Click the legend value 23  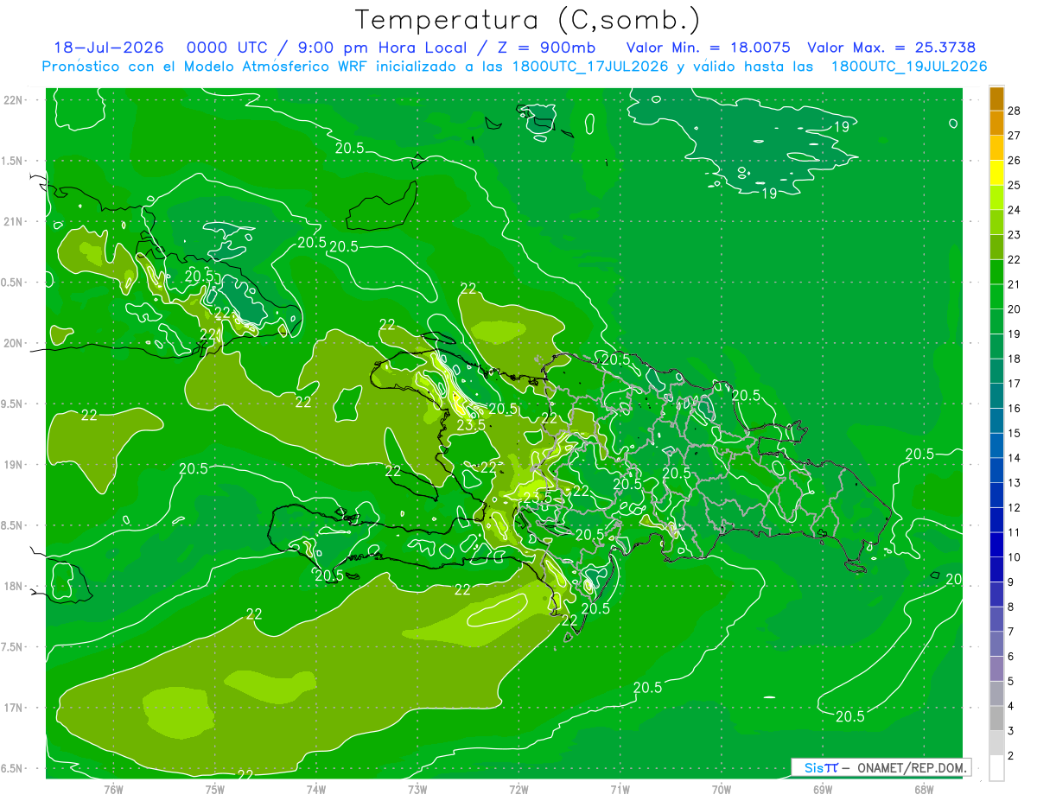tap(1015, 235)
